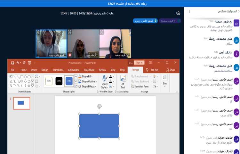Pick the Down Arrow shape in the gallery
Screen dimensions: 240x154
point(25,81)
